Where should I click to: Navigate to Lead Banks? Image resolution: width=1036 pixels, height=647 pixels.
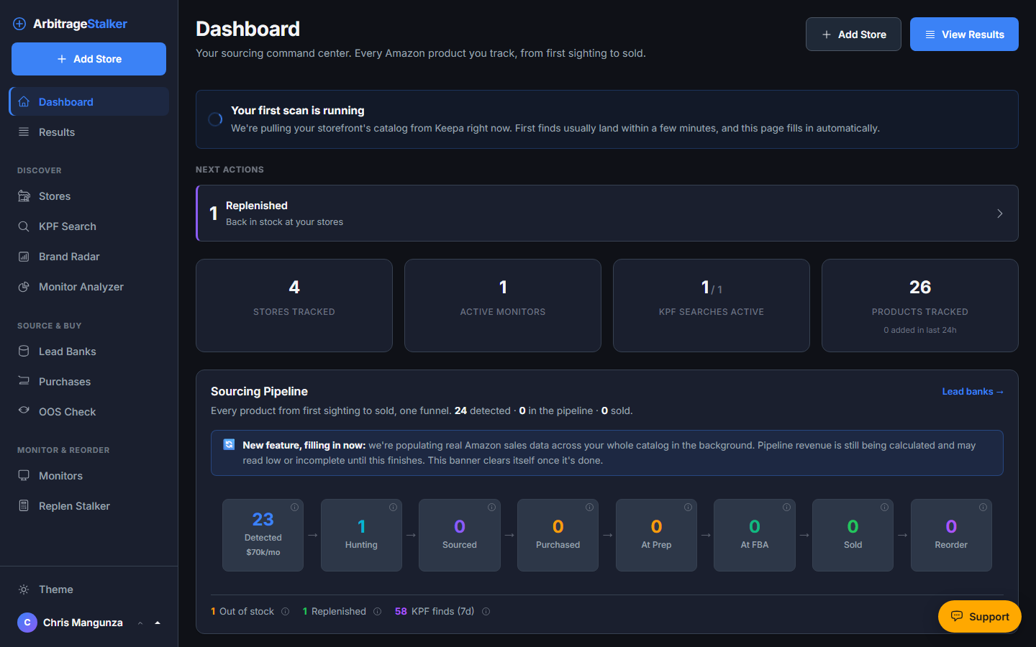coord(89,352)
